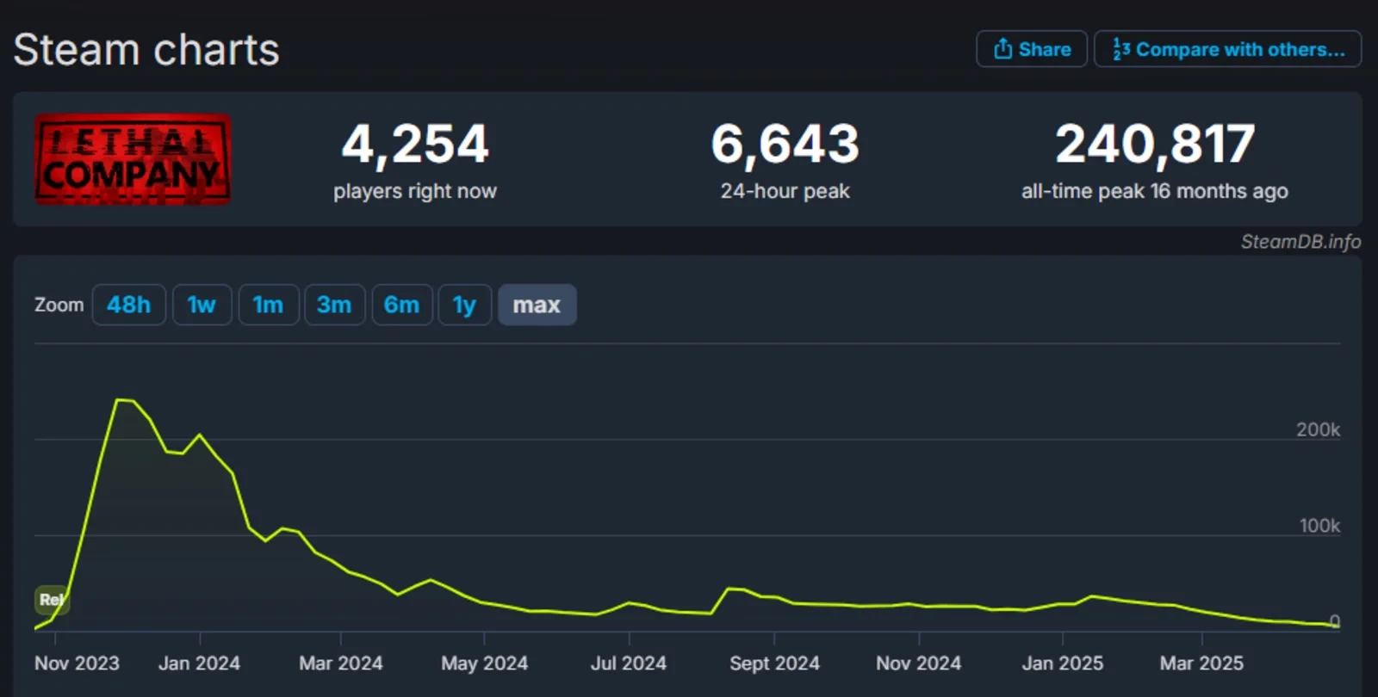Image resolution: width=1378 pixels, height=697 pixels.
Task: Click the Rel release marker on chart
Action: click(51, 600)
